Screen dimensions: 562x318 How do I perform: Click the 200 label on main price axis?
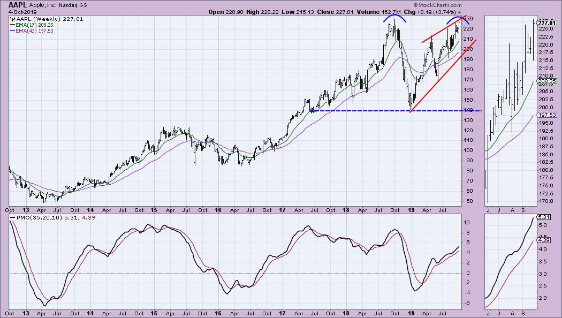tap(469, 49)
